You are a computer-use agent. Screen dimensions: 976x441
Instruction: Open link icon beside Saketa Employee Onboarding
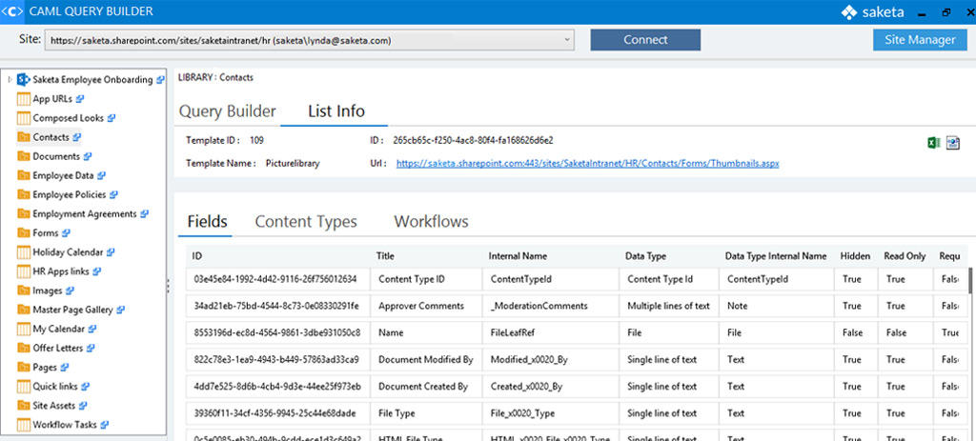click(160, 80)
